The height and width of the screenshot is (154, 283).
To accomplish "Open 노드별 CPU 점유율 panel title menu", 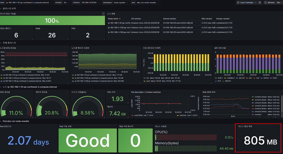I will pos(8,48).
